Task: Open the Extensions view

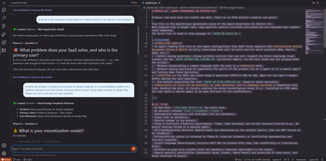Action: (4, 42)
